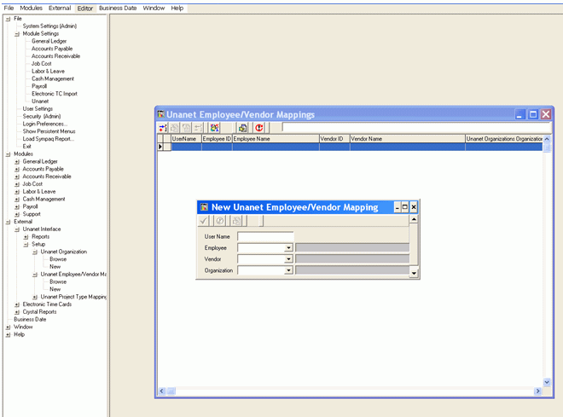Image resolution: width=563 pixels, height=417 pixels.
Task: Expand Accounts Payable under Modules
Action: point(17,170)
